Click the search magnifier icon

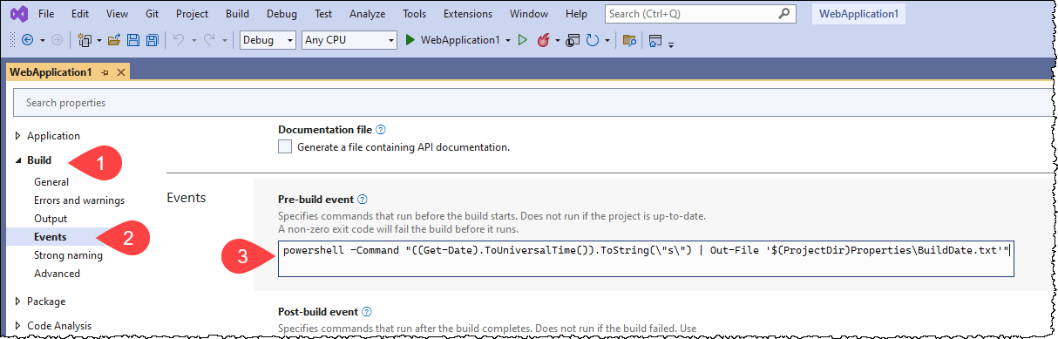click(783, 13)
